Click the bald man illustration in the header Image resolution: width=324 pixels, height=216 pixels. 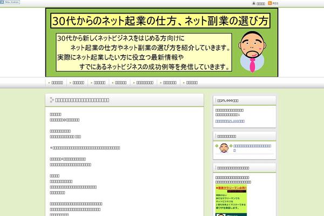coord(252,52)
